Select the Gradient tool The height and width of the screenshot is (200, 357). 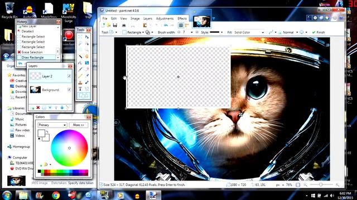click(x=87, y=63)
